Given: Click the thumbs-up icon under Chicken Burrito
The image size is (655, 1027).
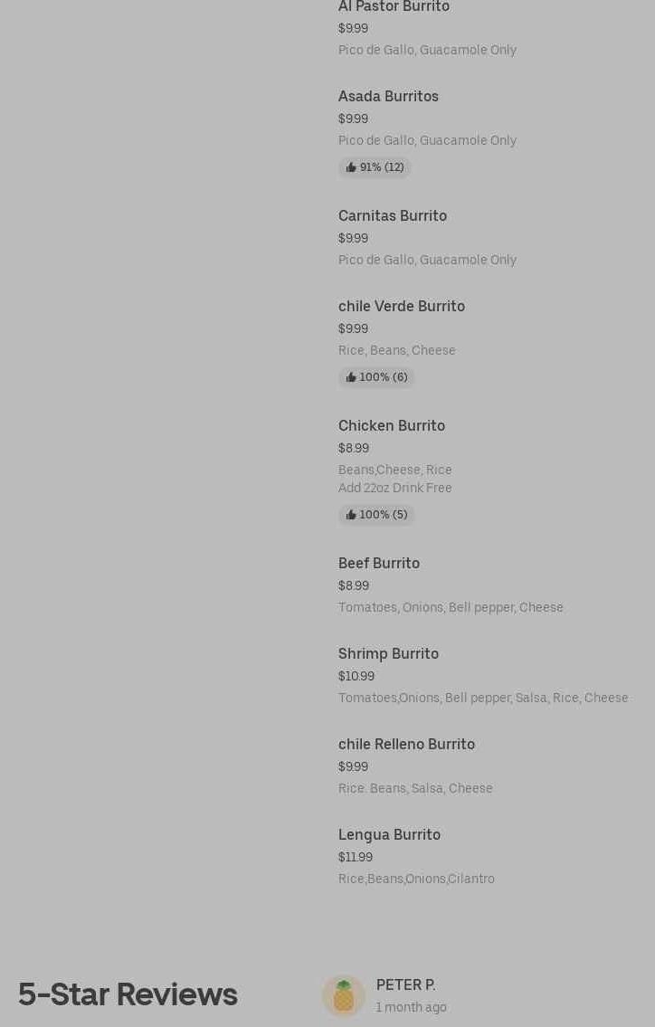Looking at the screenshot, I should point(351,515).
